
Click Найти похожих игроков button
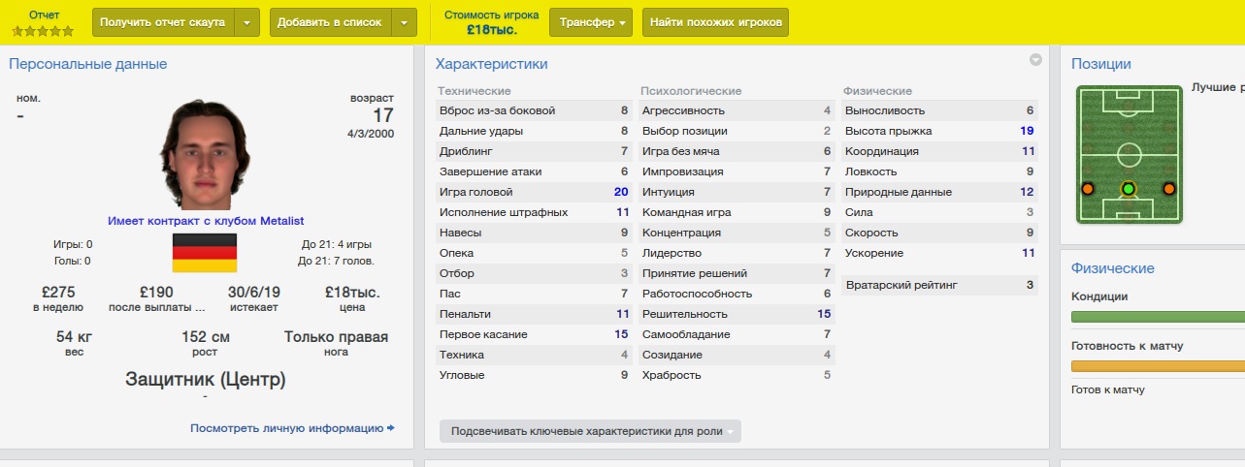715,22
